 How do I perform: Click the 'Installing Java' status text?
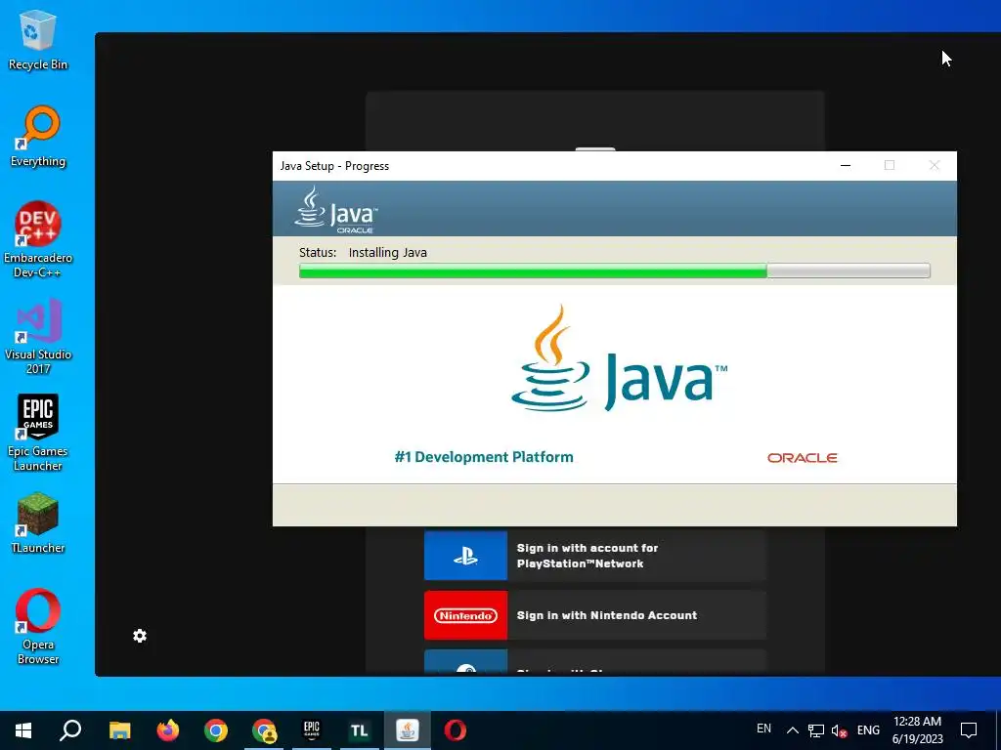pos(387,253)
